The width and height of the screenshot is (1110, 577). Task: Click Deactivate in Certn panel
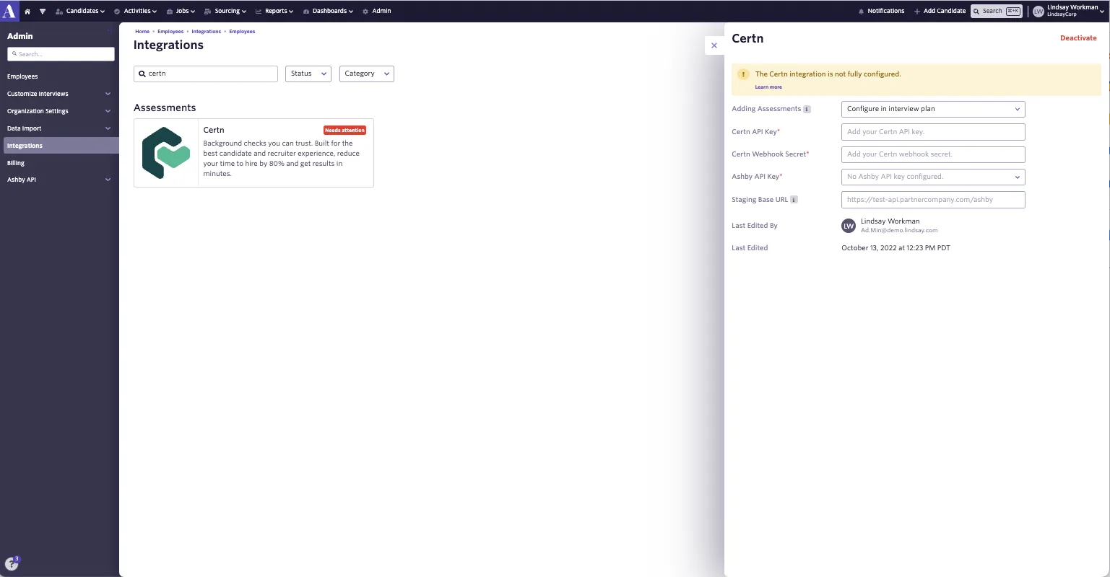[1078, 38]
